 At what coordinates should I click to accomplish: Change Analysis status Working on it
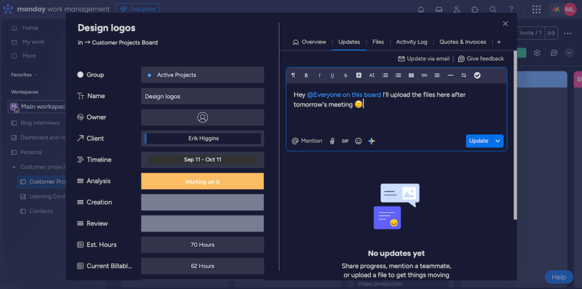[x=203, y=182]
